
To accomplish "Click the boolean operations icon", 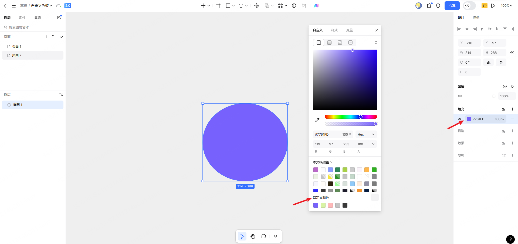I will pyautogui.click(x=267, y=6).
